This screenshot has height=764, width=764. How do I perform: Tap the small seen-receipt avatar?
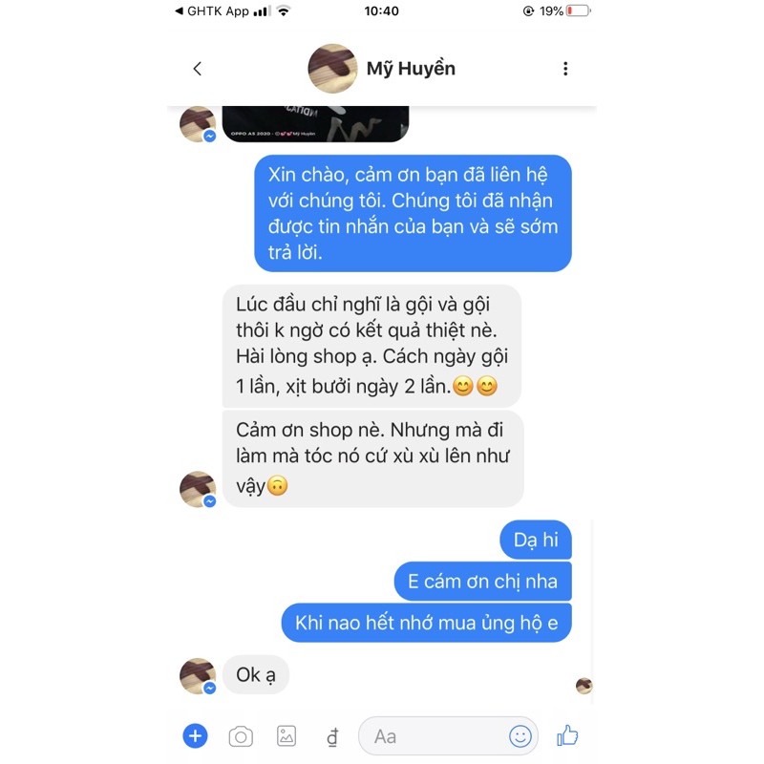(x=584, y=686)
